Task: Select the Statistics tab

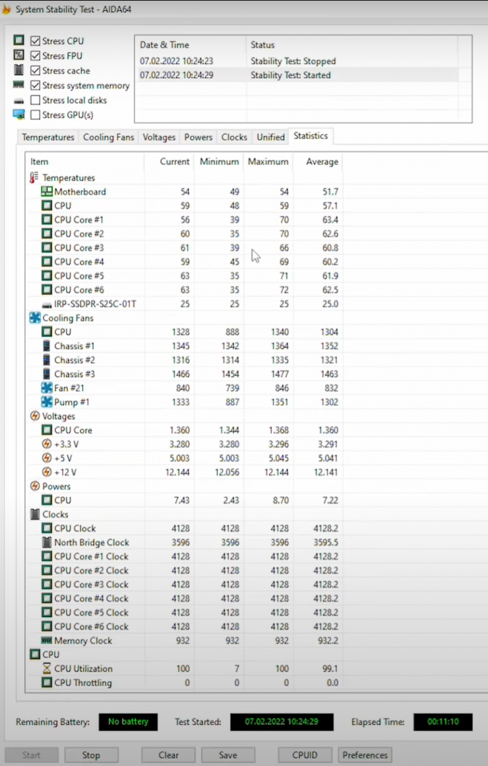Action: click(x=311, y=136)
